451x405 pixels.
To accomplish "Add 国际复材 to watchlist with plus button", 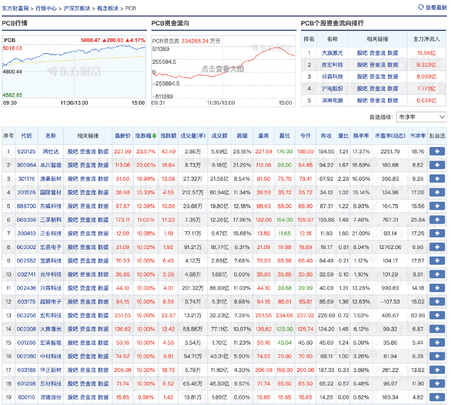I will (437, 192).
